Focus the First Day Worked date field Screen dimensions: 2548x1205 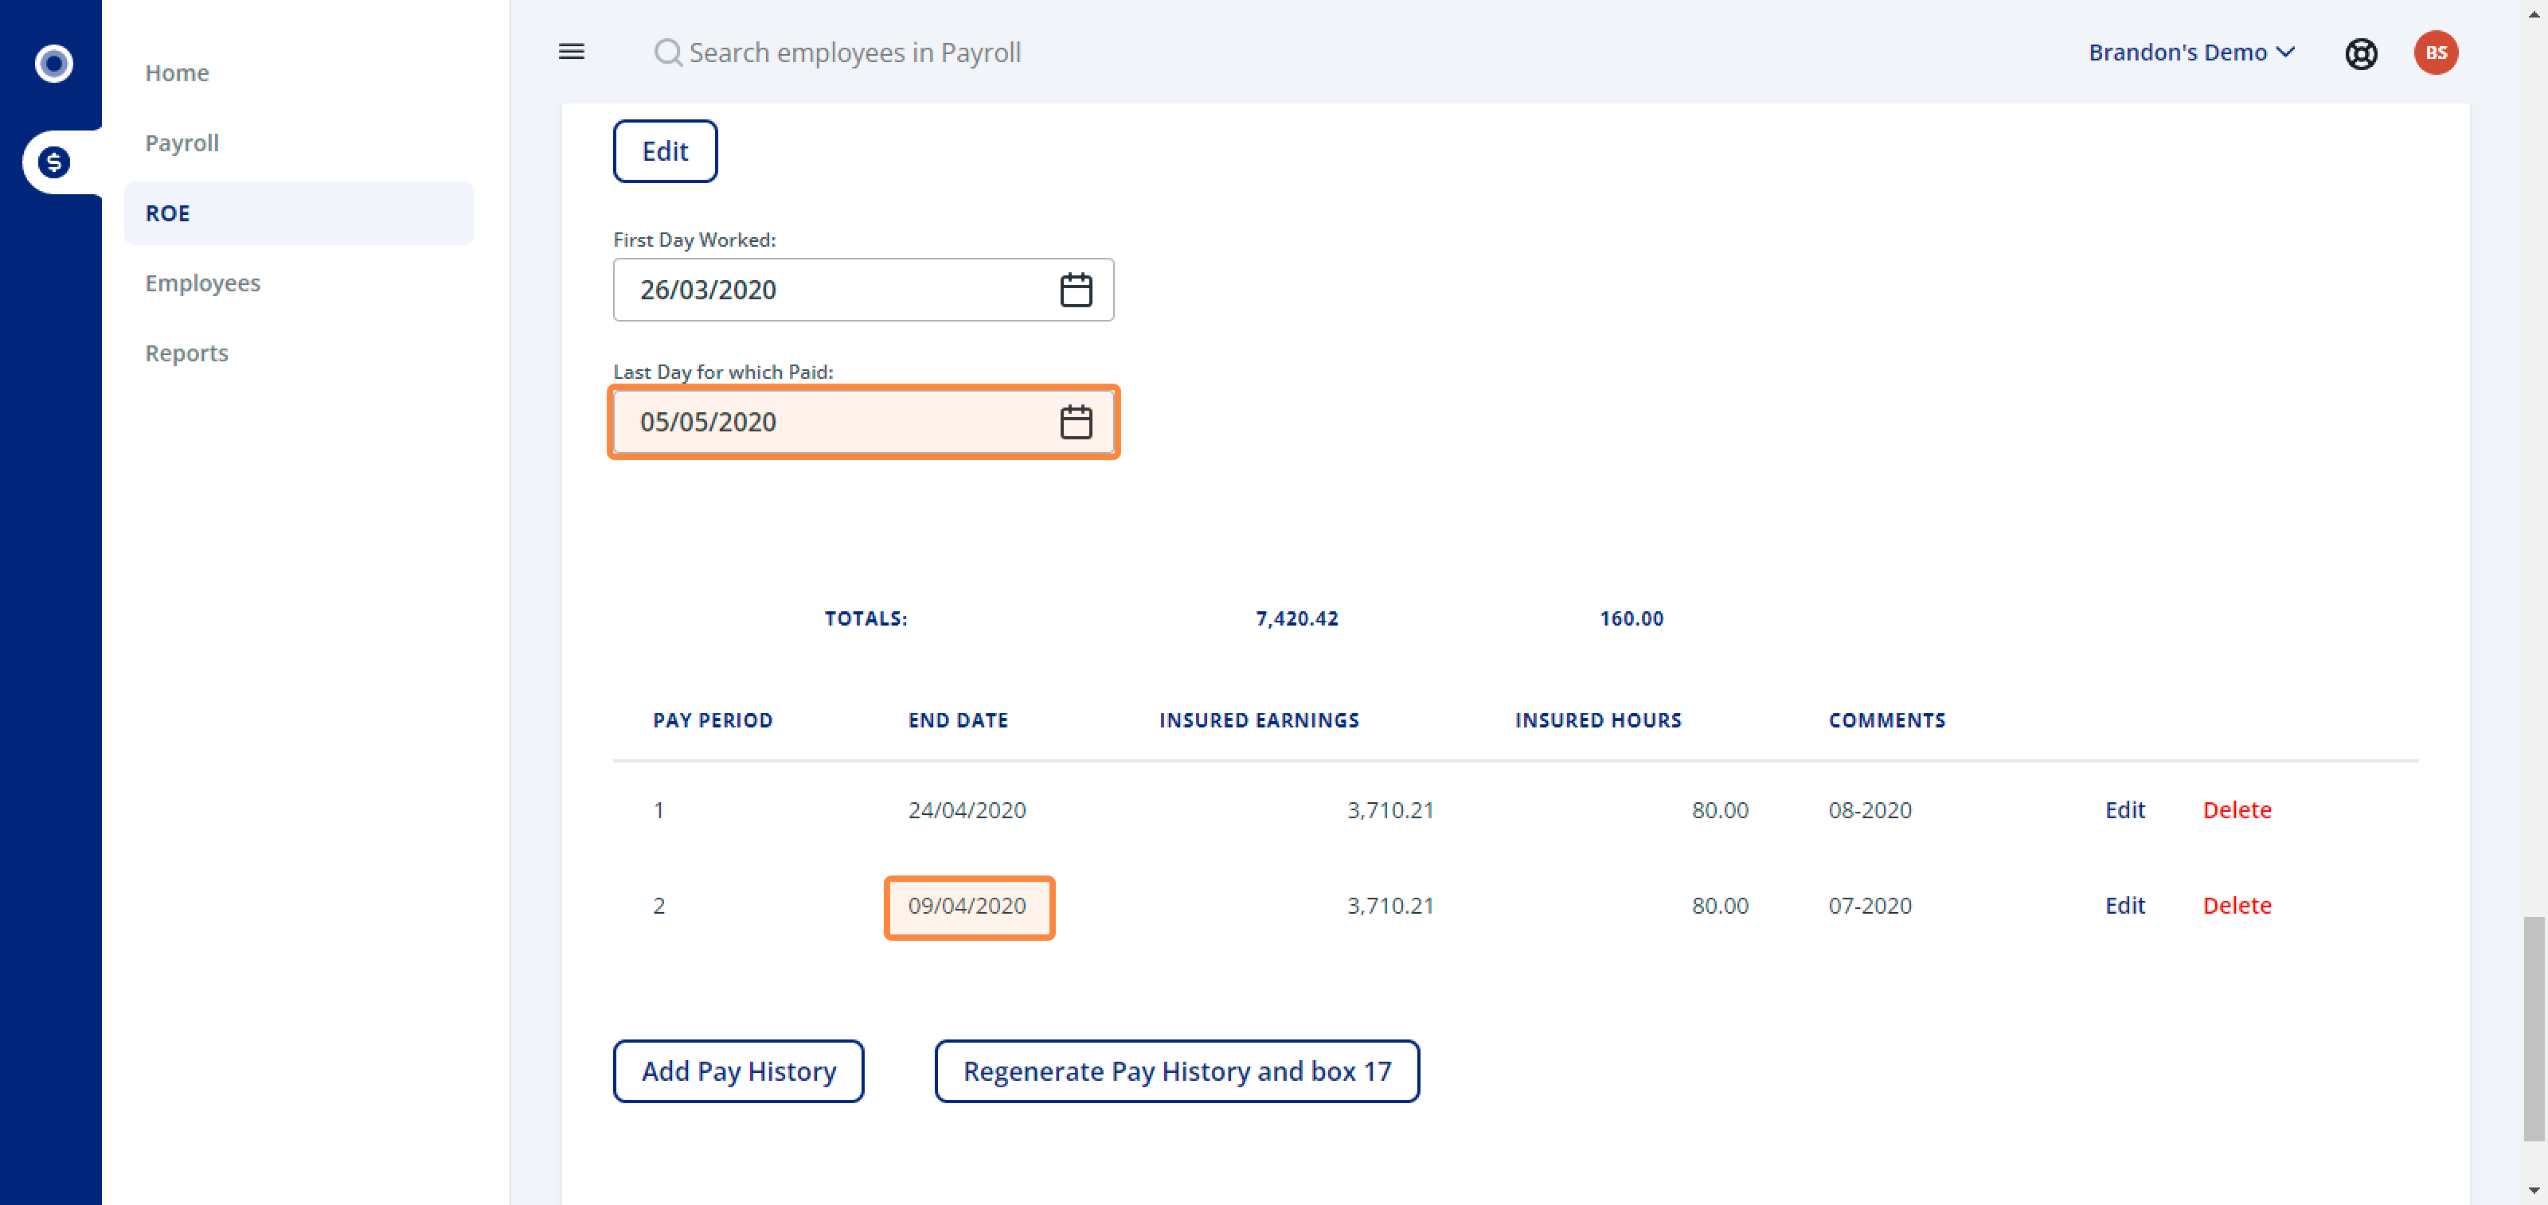(x=862, y=290)
